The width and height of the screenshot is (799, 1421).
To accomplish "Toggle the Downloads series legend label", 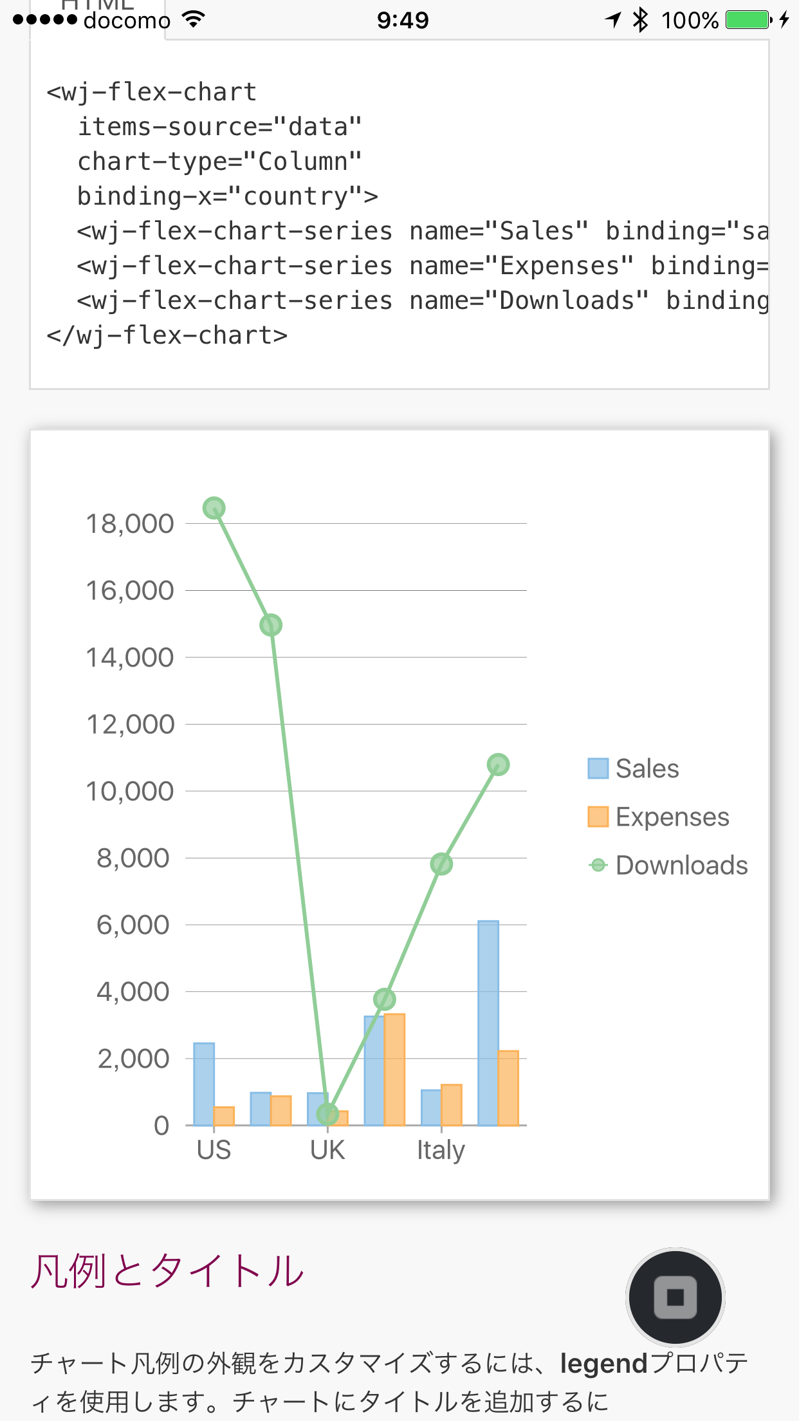I will 681,866.
